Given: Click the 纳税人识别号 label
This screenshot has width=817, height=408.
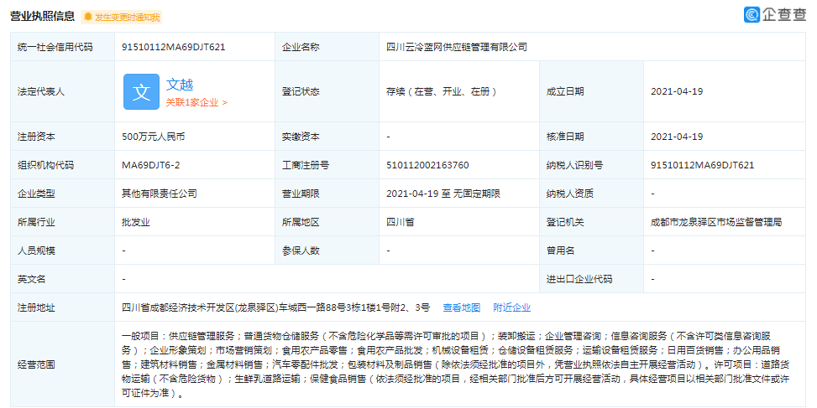Looking at the screenshot, I should pos(574,165).
